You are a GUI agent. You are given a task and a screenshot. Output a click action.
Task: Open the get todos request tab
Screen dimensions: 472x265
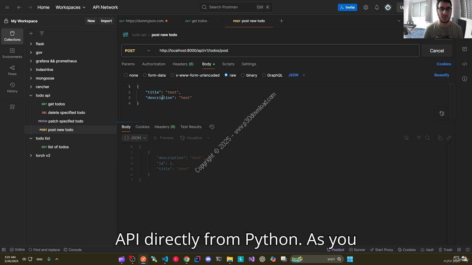196,21
